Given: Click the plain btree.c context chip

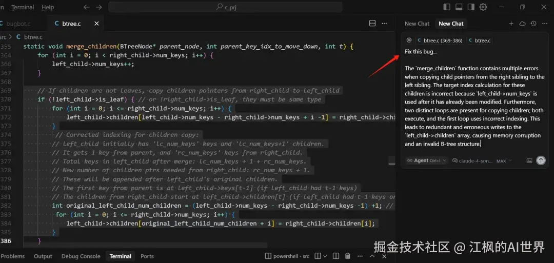Looking at the screenshot, I should click(x=480, y=40).
